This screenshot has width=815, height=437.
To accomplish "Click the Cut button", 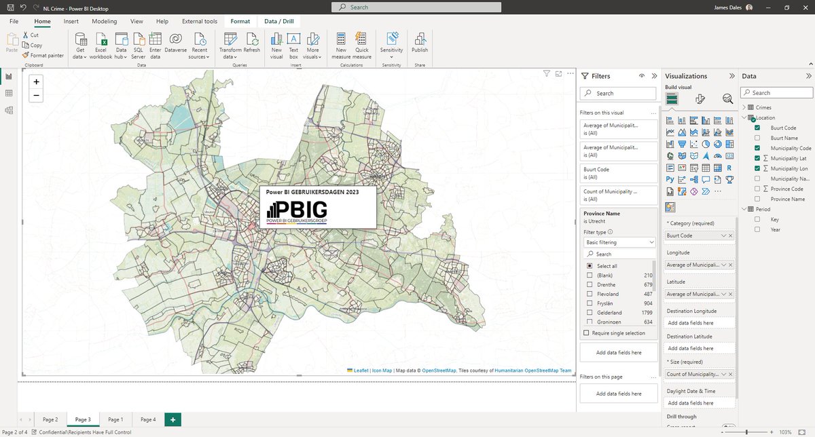I will [30, 35].
